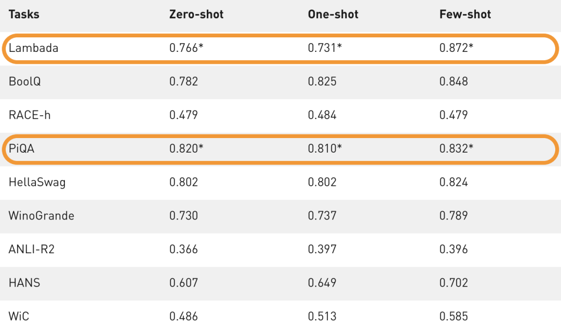Click the RACE-h task name
Screen dimensions: 561x328
[30, 115]
